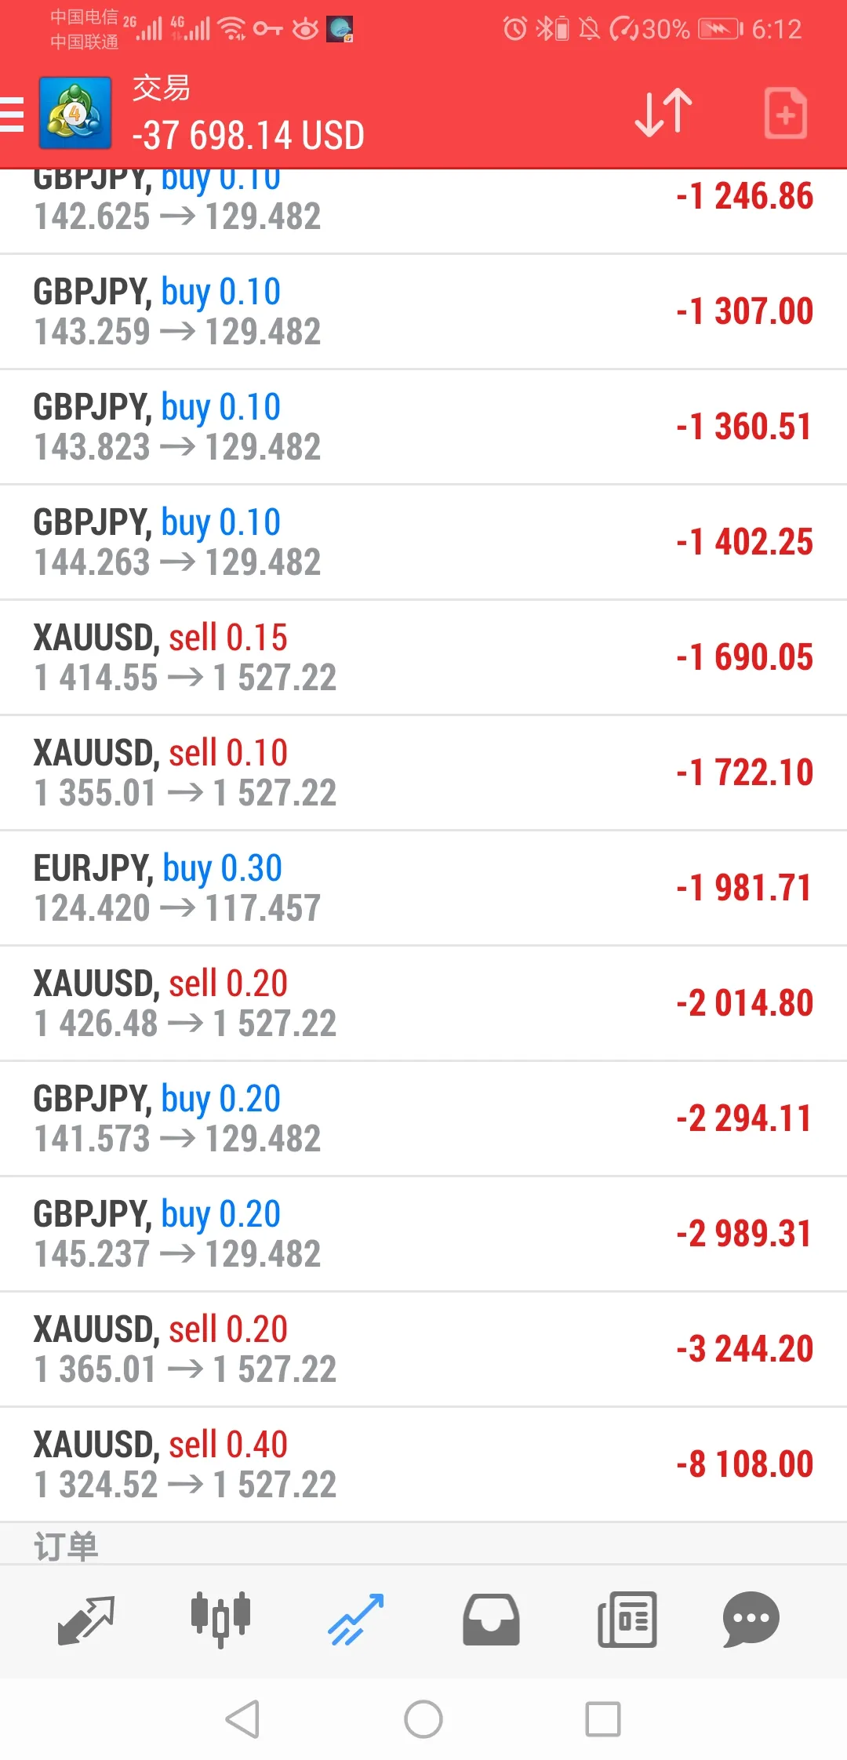Open the Chart tab with candlesticks icon

coord(220,1620)
